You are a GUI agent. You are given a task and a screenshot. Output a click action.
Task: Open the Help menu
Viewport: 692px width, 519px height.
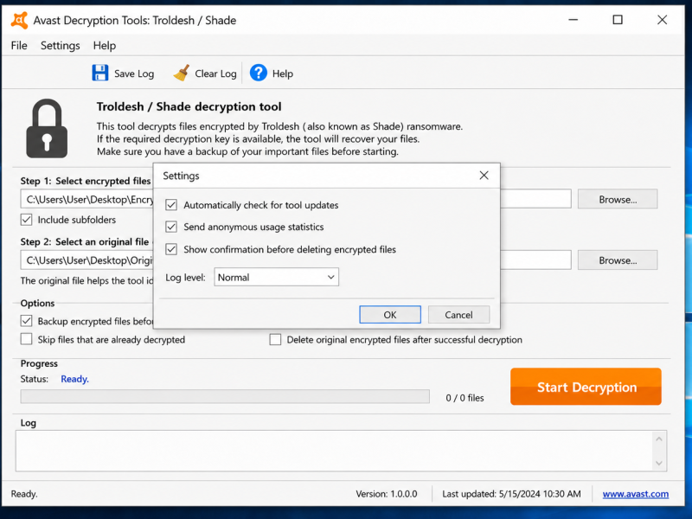click(104, 46)
